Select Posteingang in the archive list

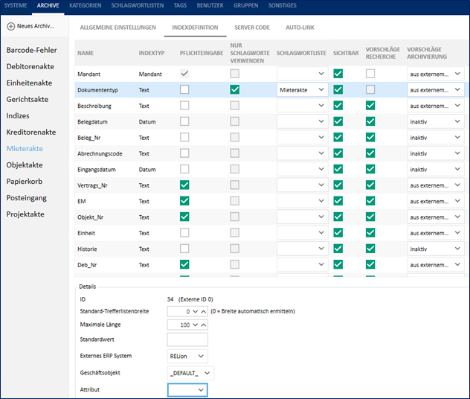[27, 197]
